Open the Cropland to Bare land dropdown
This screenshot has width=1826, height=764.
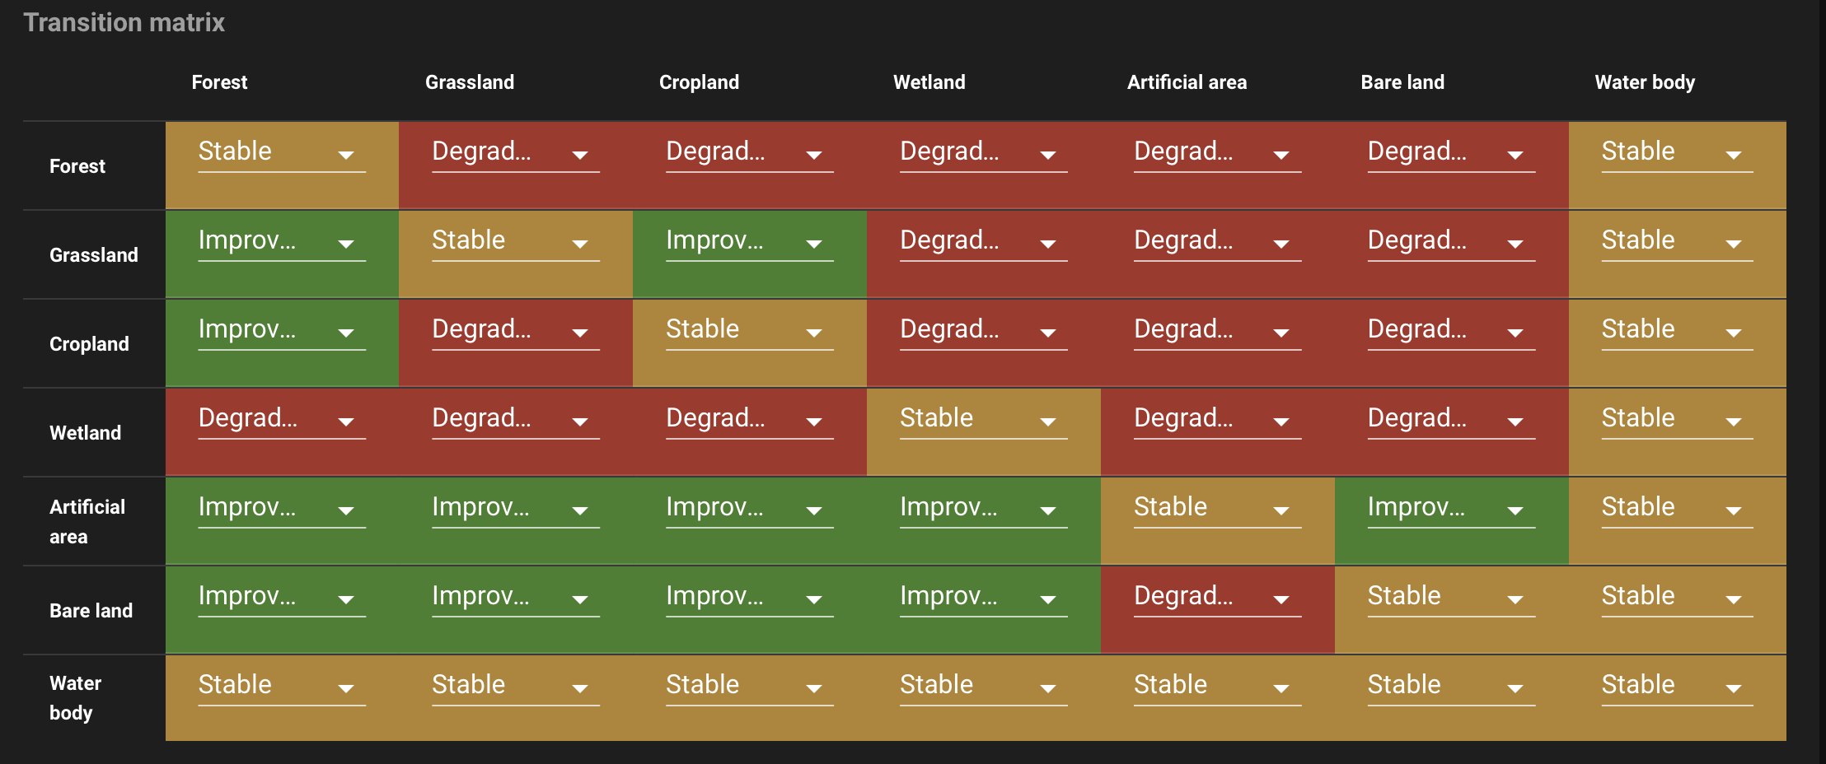(1452, 330)
